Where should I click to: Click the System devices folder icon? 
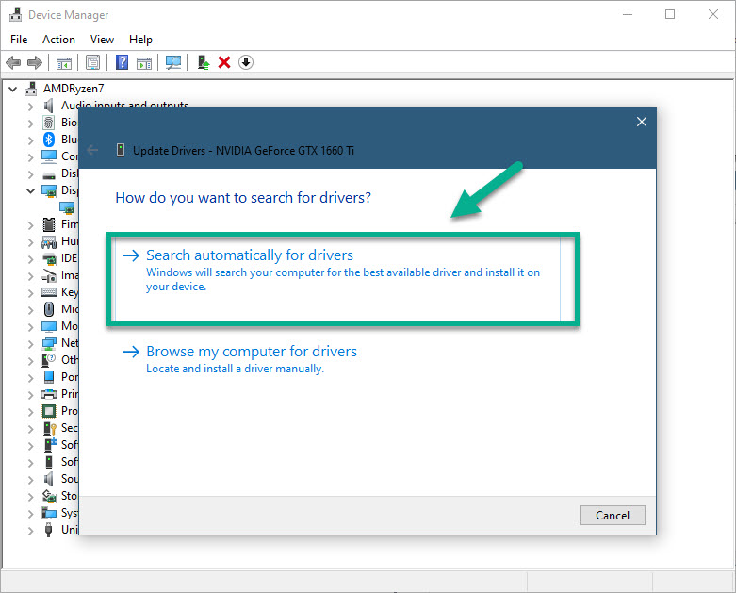(x=49, y=513)
